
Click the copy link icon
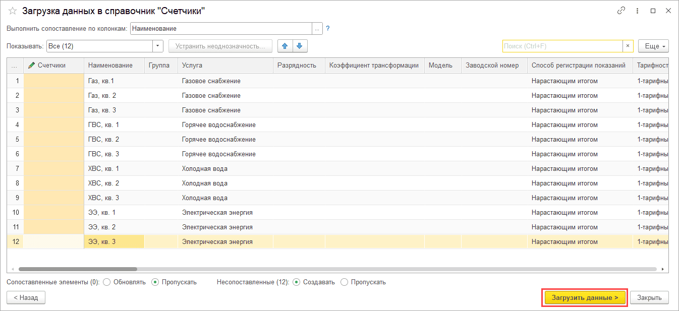[621, 11]
